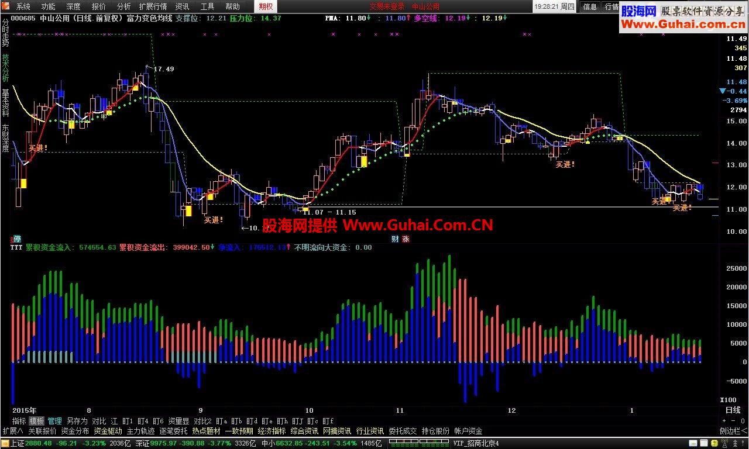Click the 日线 period selector
The image size is (749, 449).
733,410
